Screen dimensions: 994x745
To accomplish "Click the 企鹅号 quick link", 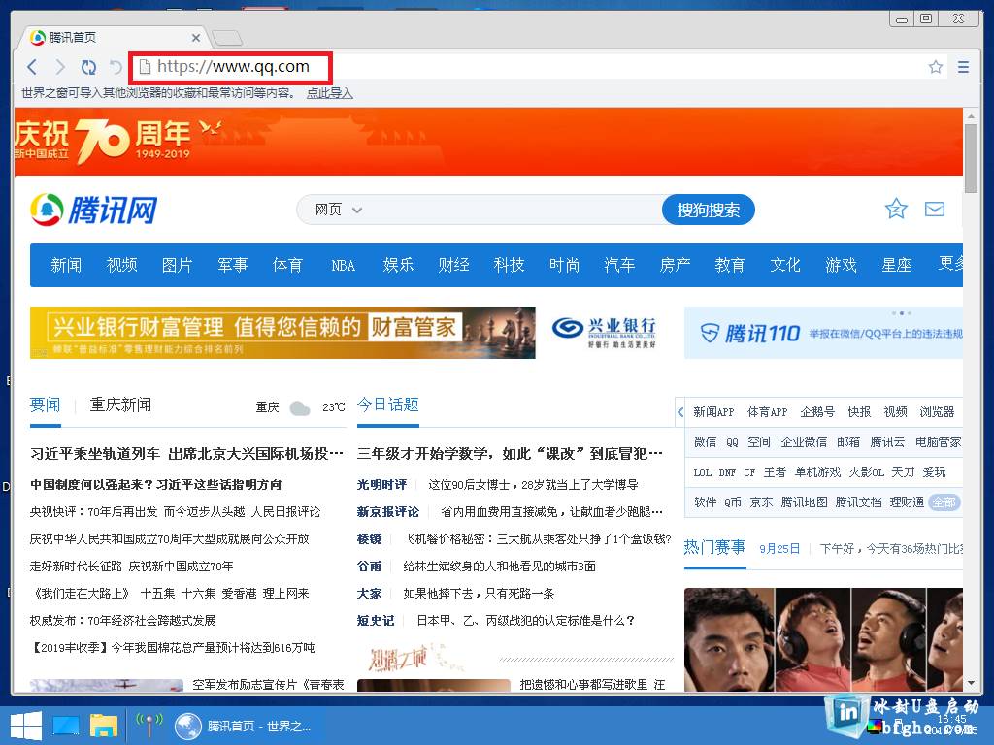I will (x=817, y=412).
